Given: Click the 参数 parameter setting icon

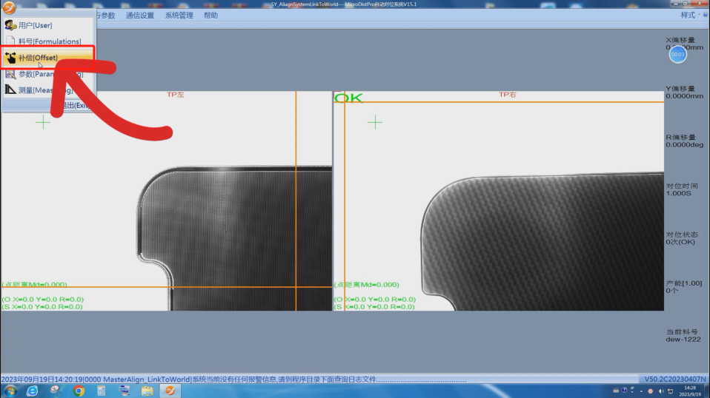Looking at the screenshot, I should (10, 74).
